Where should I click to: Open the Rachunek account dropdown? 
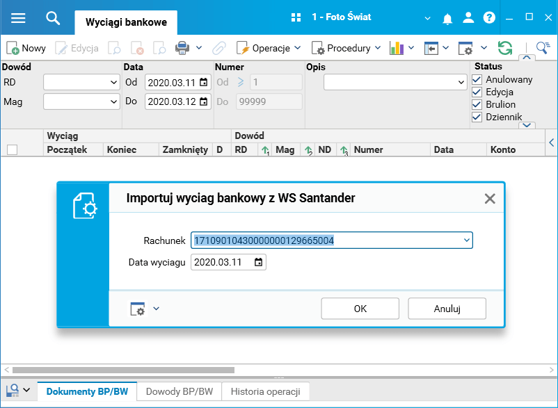click(467, 240)
